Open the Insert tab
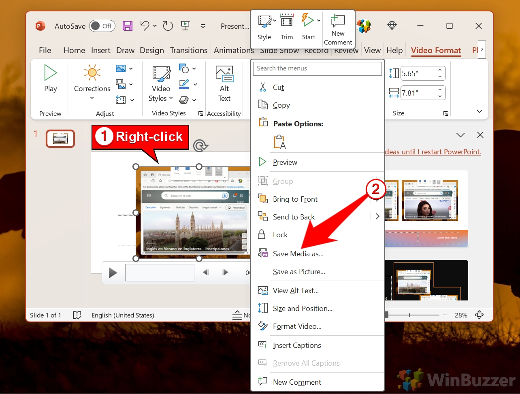This screenshot has width=520, height=394. (x=101, y=50)
